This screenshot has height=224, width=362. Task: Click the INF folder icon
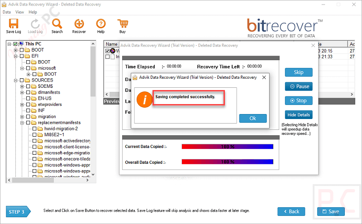pyautogui.click(x=34, y=110)
